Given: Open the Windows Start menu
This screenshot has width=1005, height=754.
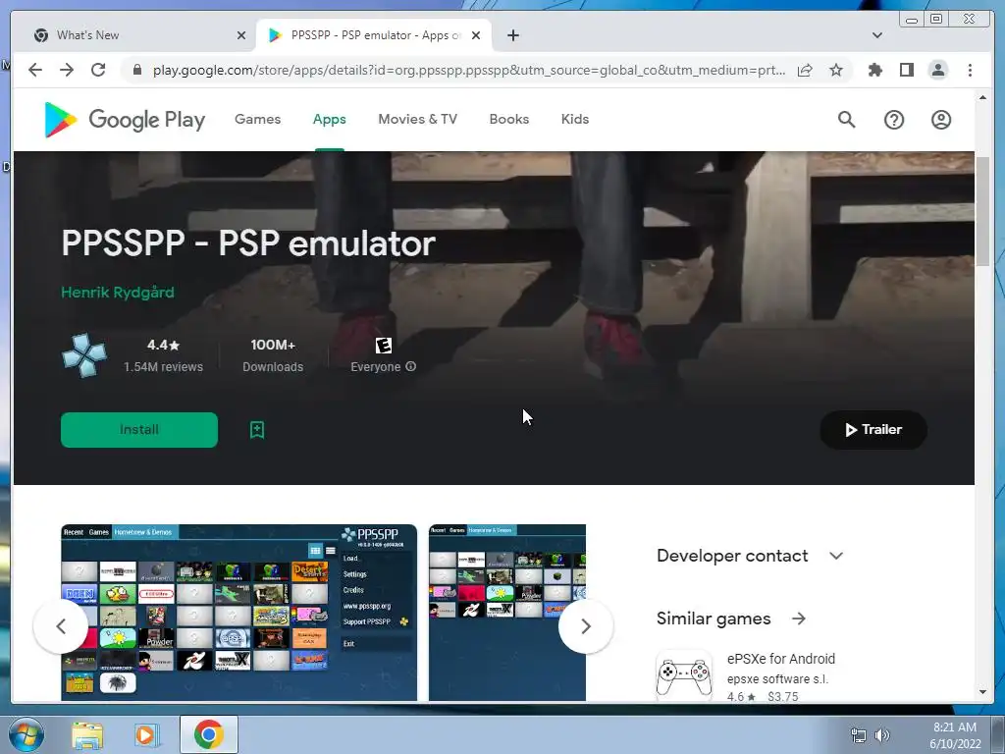Looking at the screenshot, I should pos(26,735).
